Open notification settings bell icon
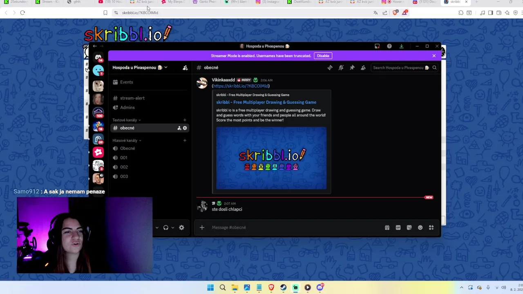The width and height of the screenshot is (523, 294). 341,68
